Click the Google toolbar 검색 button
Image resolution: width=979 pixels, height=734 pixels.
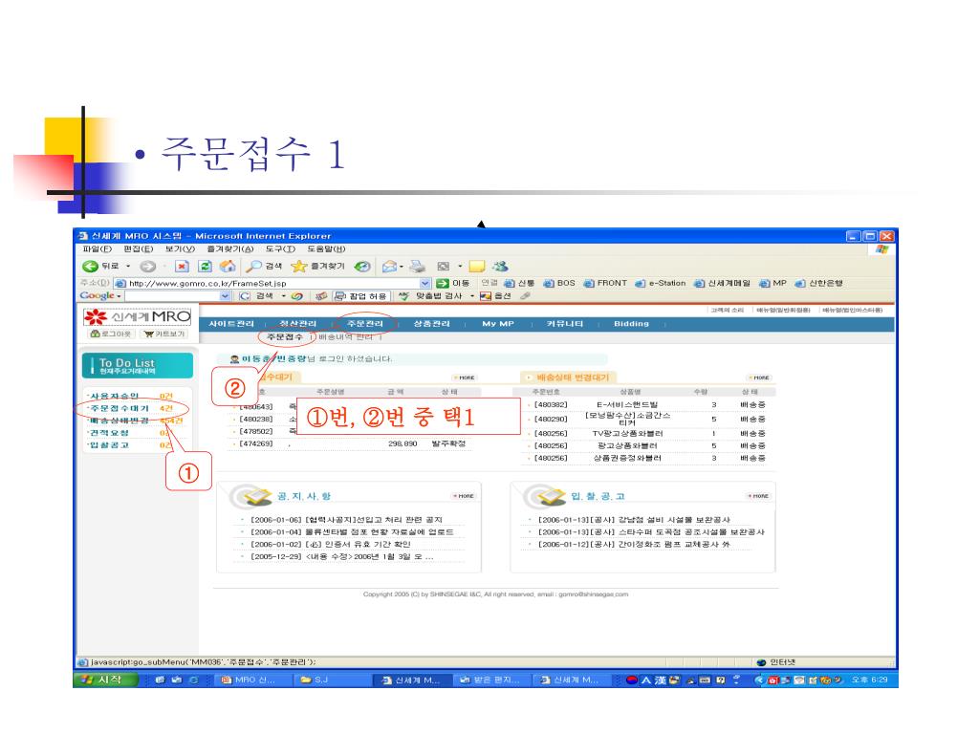[257, 296]
